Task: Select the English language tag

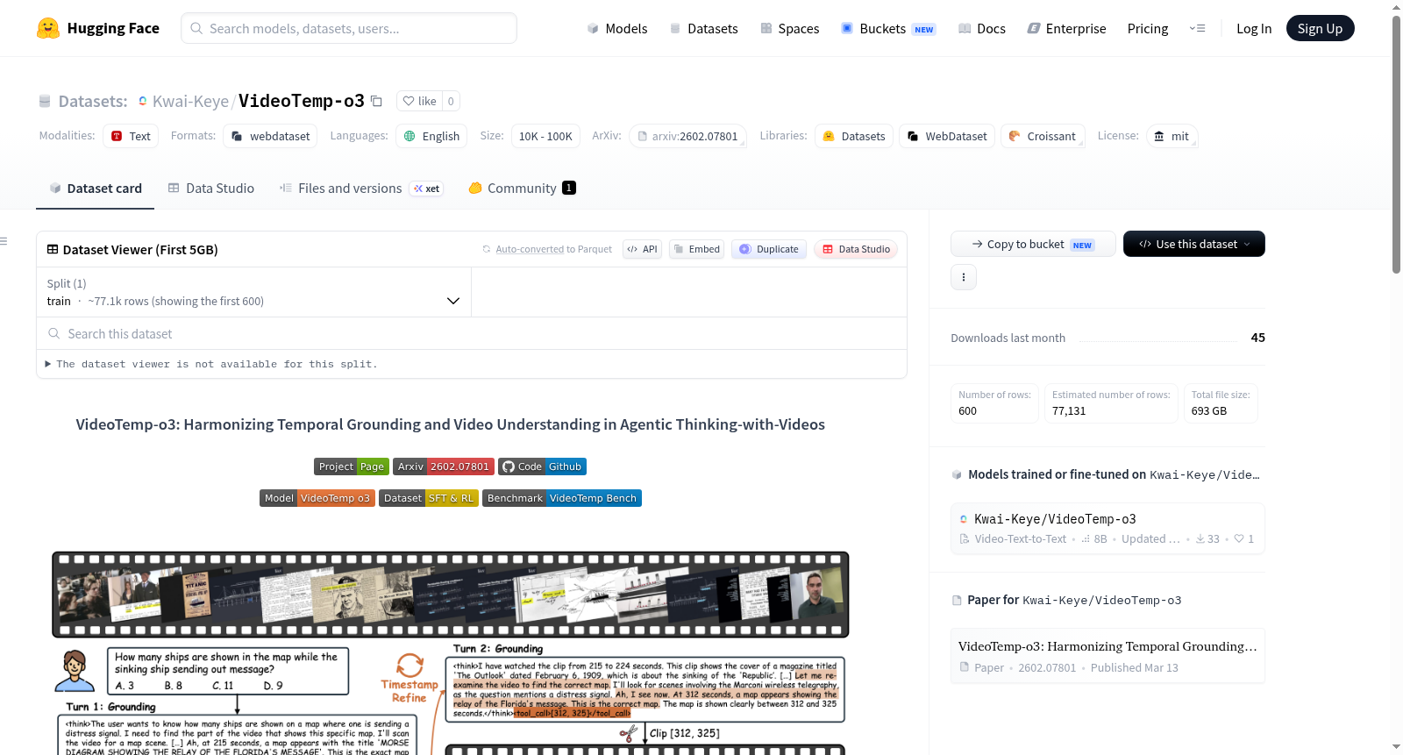Action: [x=431, y=136]
